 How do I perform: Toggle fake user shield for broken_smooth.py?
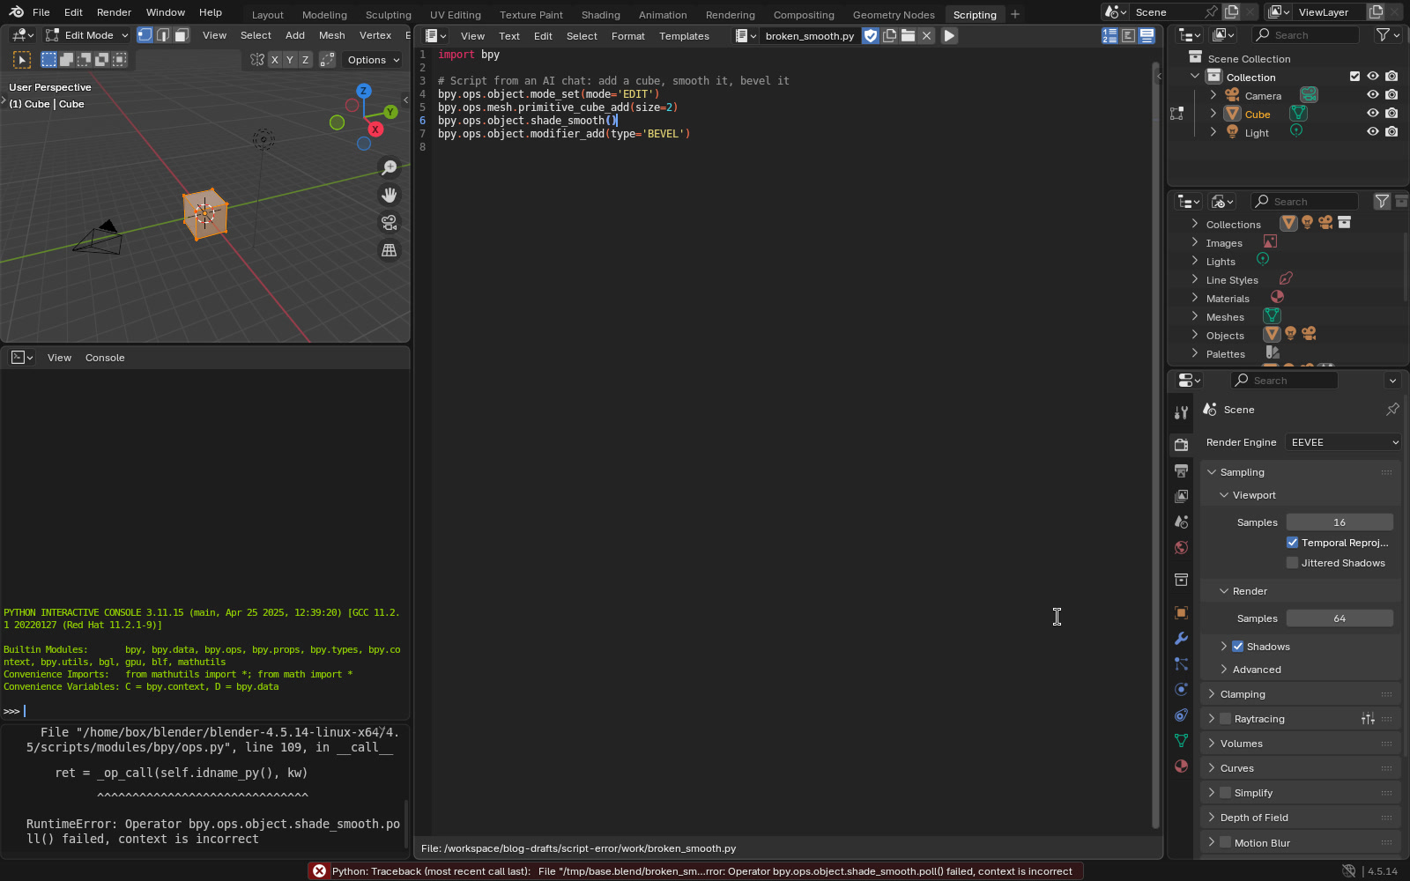coord(871,36)
